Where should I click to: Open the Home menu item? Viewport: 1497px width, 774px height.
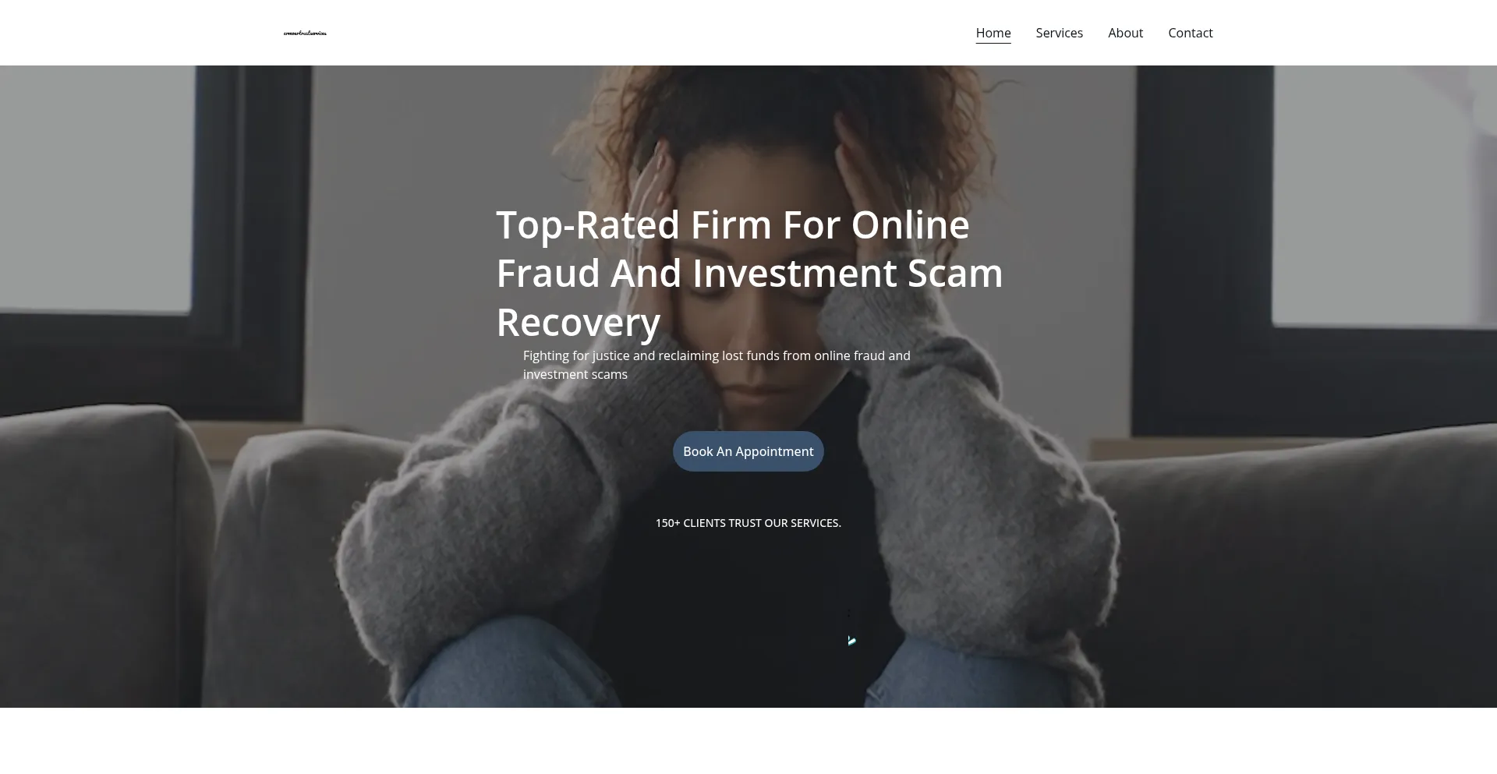tap(993, 33)
